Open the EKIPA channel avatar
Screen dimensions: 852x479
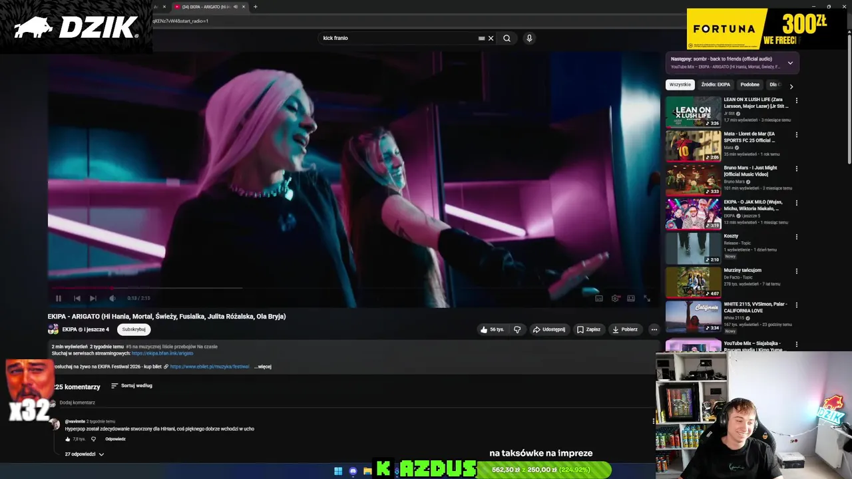click(53, 329)
